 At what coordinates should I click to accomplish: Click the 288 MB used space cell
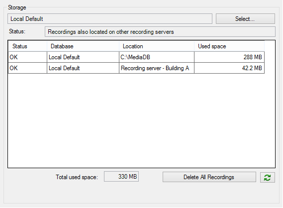click(229, 57)
